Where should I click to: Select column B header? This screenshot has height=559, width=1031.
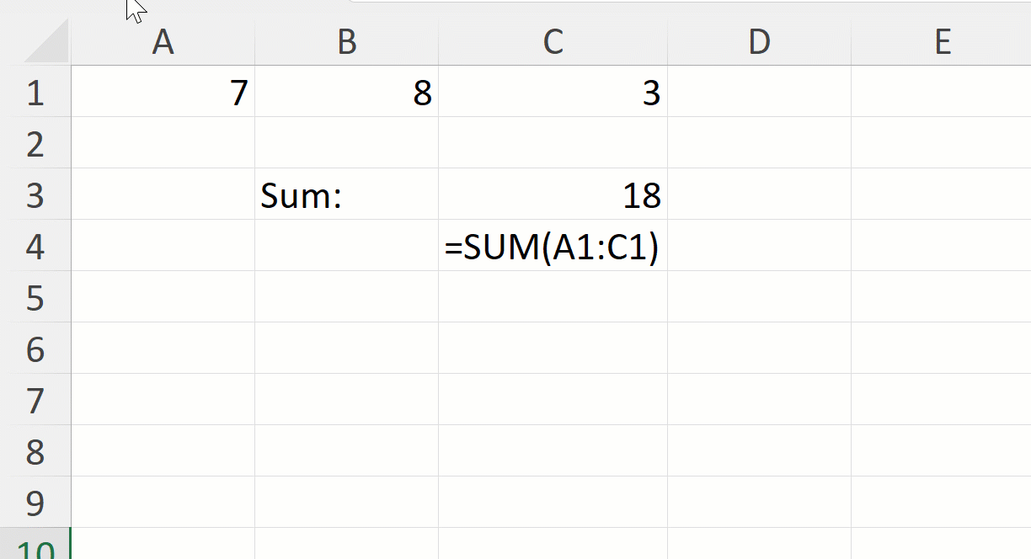click(x=345, y=40)
